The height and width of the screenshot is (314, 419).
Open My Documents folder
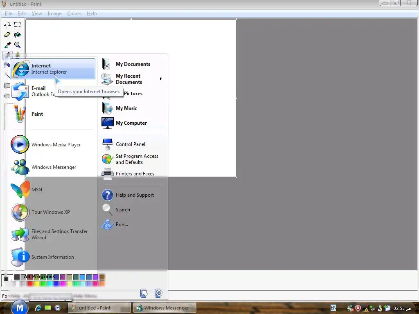(133, 64)
